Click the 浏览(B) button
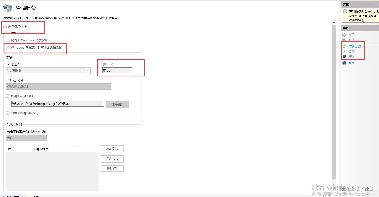This screenshot has width=379, height=197. (117, 105)
